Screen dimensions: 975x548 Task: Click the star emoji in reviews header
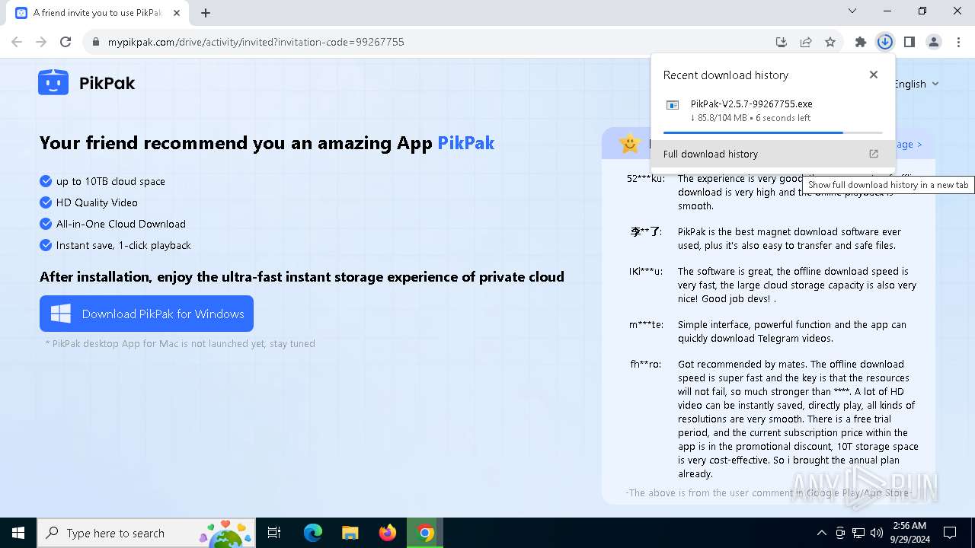pos(629,143)
